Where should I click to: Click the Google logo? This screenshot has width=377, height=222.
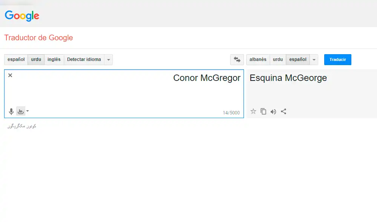[x=21, y=15]
